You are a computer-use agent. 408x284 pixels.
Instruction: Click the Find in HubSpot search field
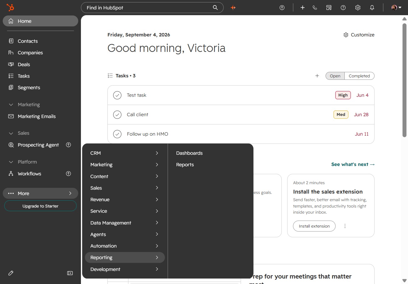tap(152, 8)
